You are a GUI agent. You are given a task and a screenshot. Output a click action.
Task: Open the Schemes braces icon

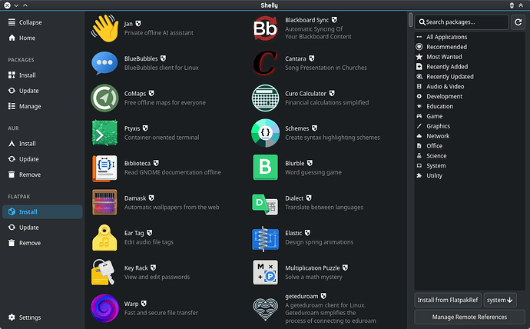coord(266,133)
